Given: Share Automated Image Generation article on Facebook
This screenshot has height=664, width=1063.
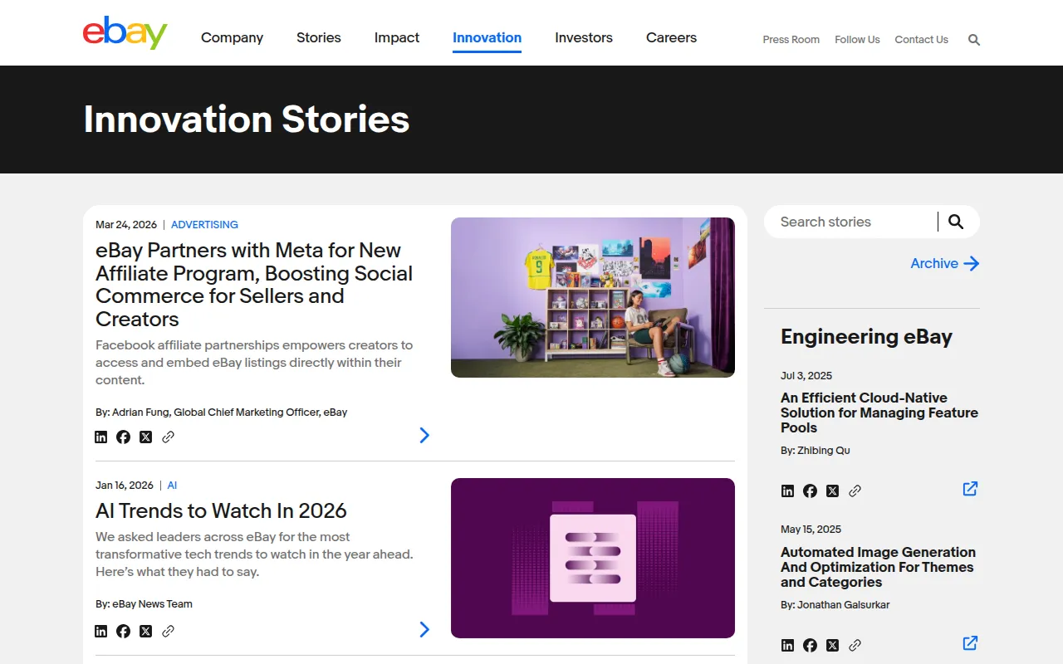Looking at the screenshot, I should coord(810,645).
